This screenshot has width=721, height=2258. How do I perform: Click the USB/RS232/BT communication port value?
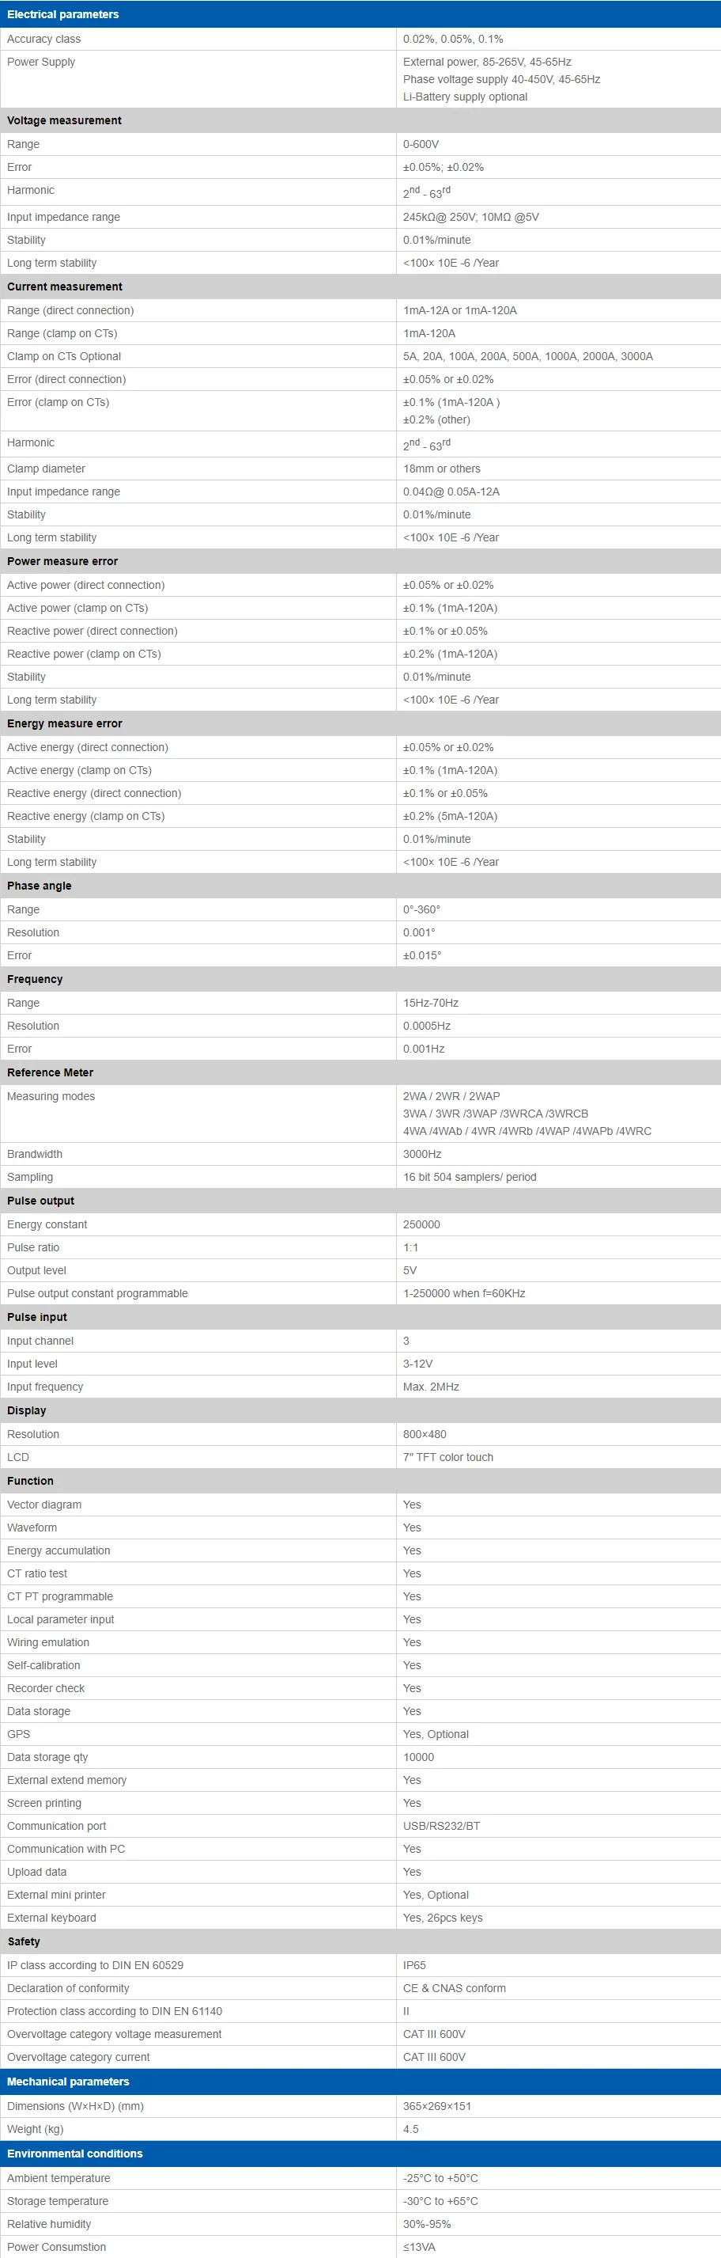point(442,1826)
